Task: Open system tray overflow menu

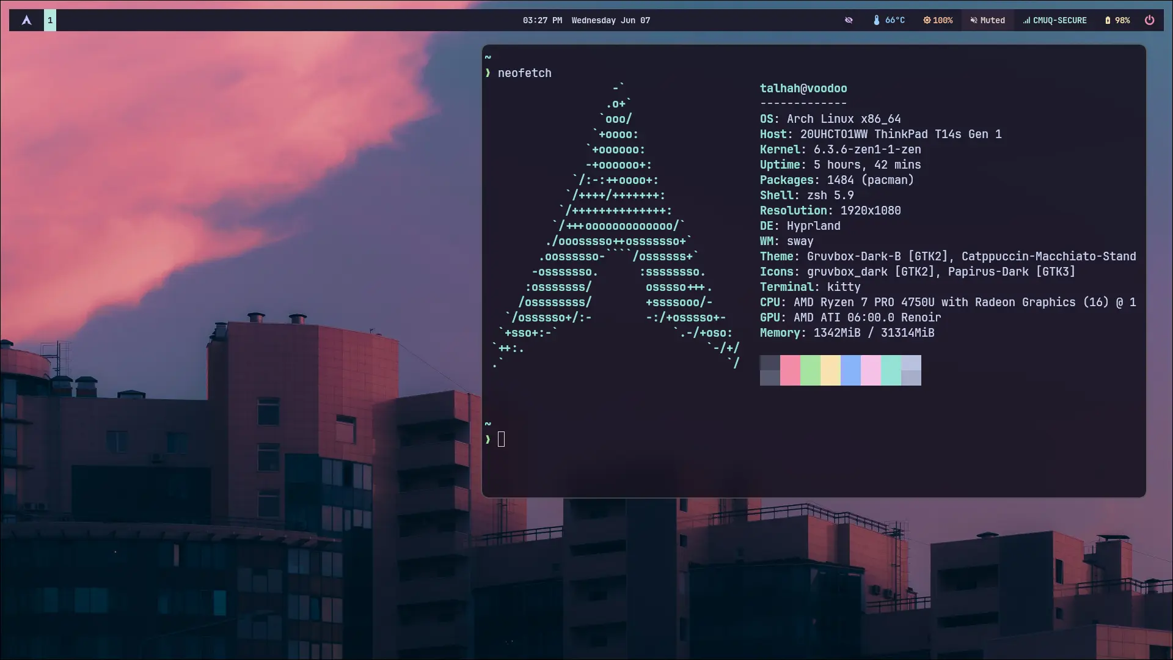Action: (x=849, y=20)
